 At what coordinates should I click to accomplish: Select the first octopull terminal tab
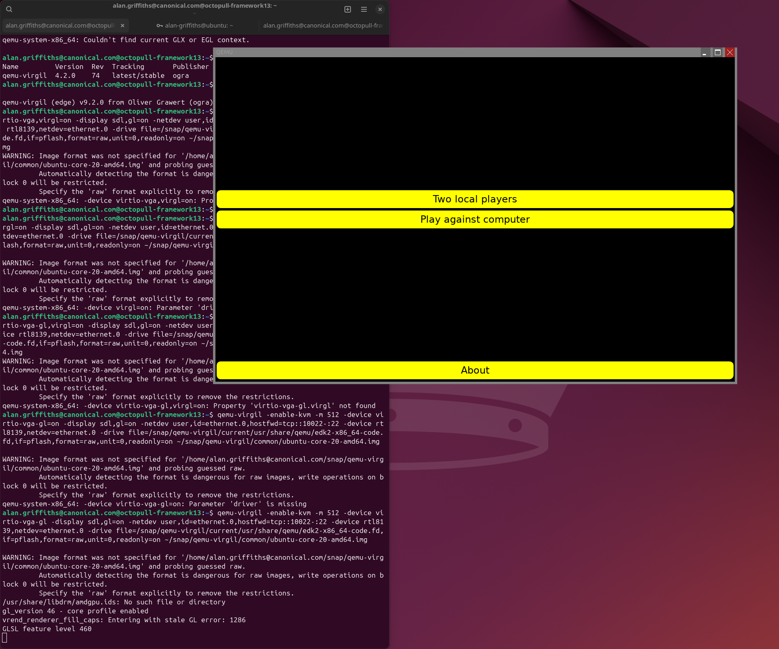60,26
